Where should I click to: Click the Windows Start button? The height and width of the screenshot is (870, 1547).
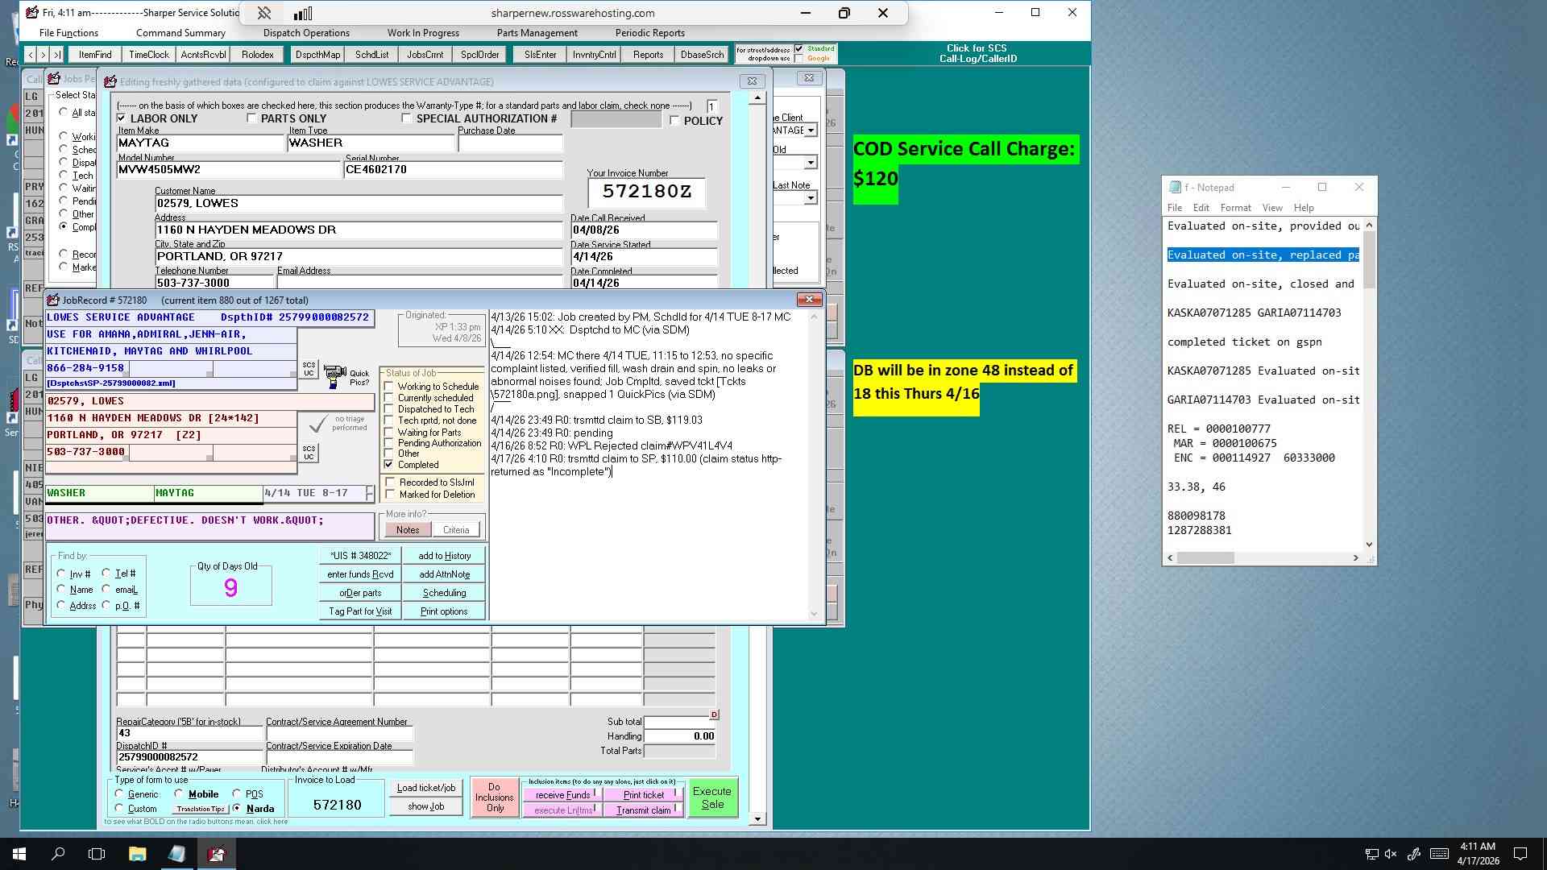19,854
